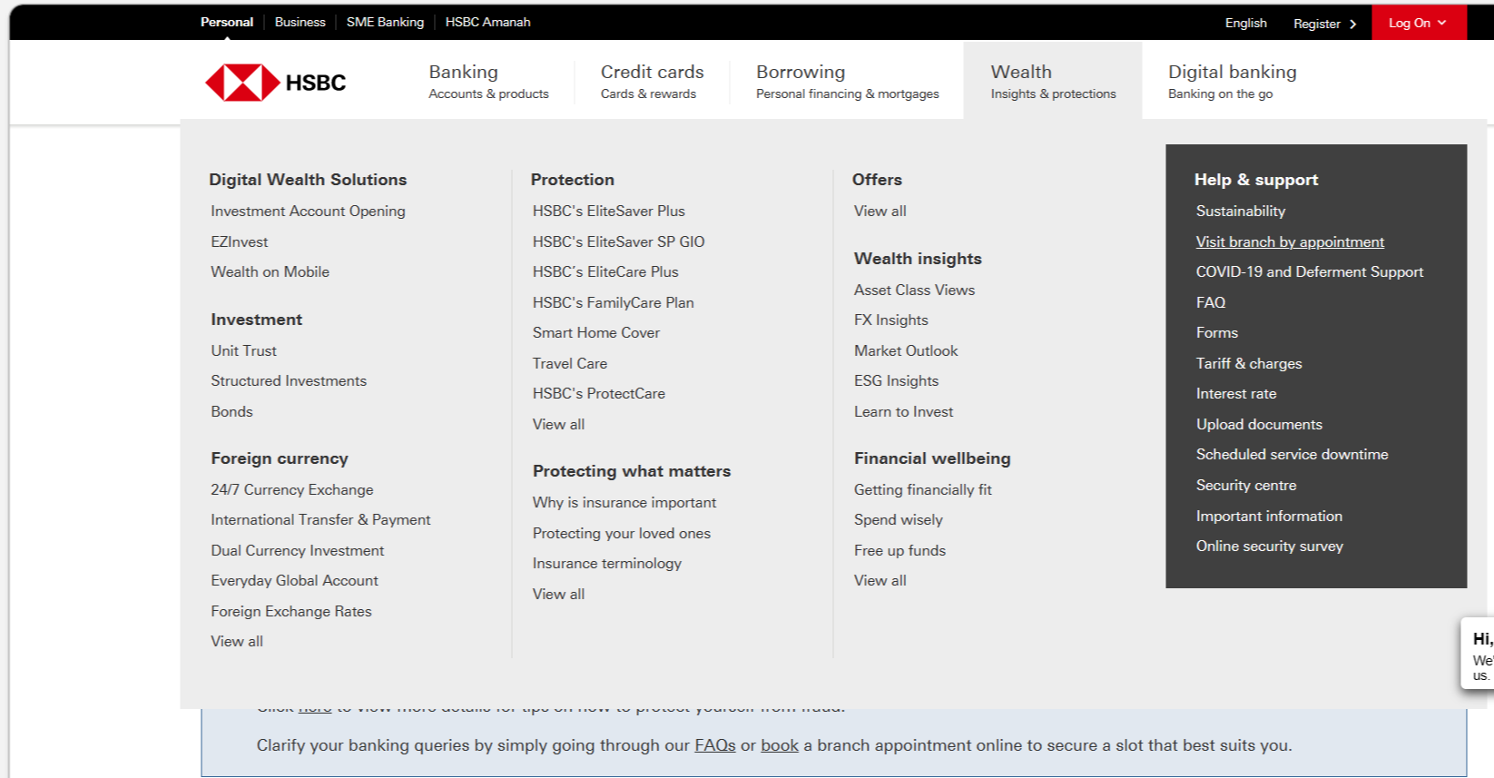Open Upload documents

(x=1258, y=424)
